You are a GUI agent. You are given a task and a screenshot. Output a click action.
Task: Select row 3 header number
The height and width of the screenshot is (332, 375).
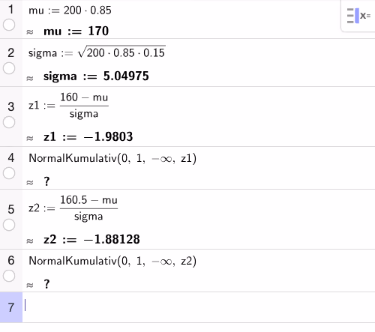(10, 107)
